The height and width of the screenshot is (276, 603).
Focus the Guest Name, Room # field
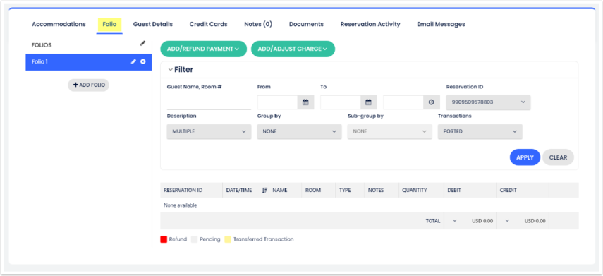click(209, 103)
